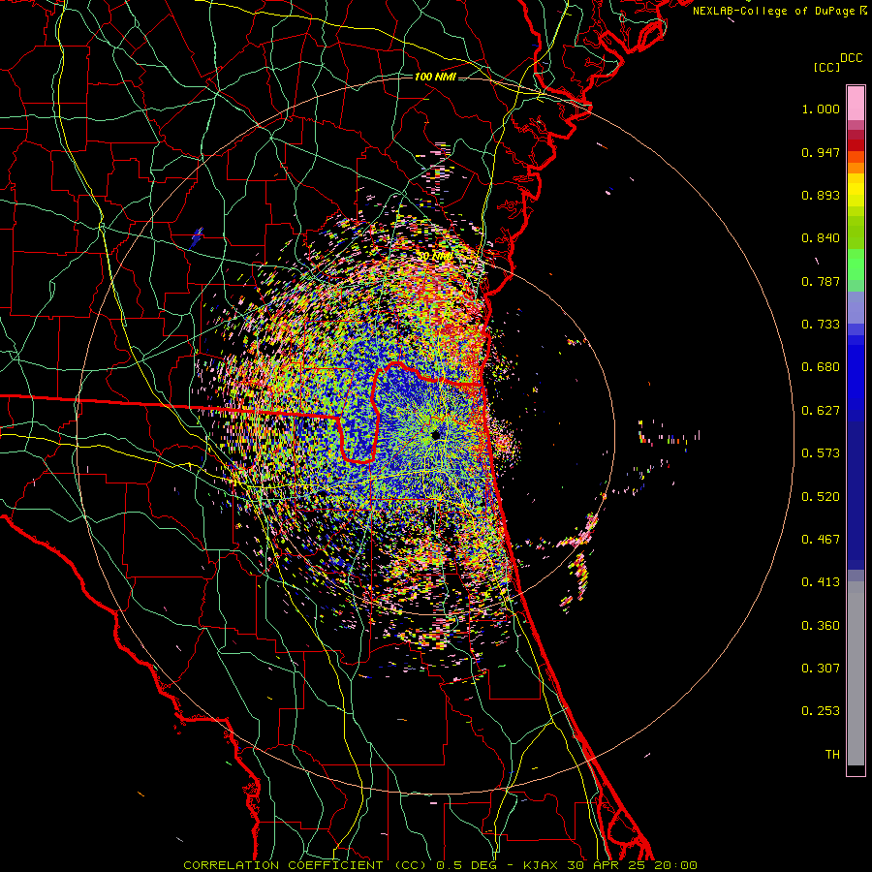This screenshot has height=872, width=872.
Task: Click the 0.253 scale value
Action: (x=821, y=711)
